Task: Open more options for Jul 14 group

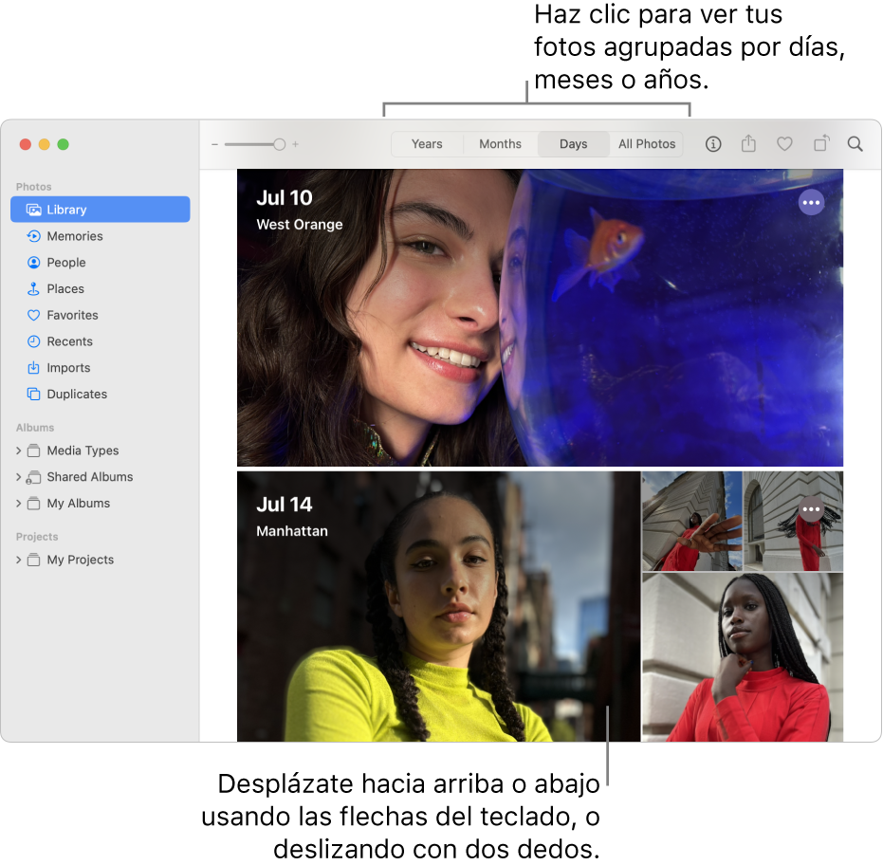Action: coord(811,509)
